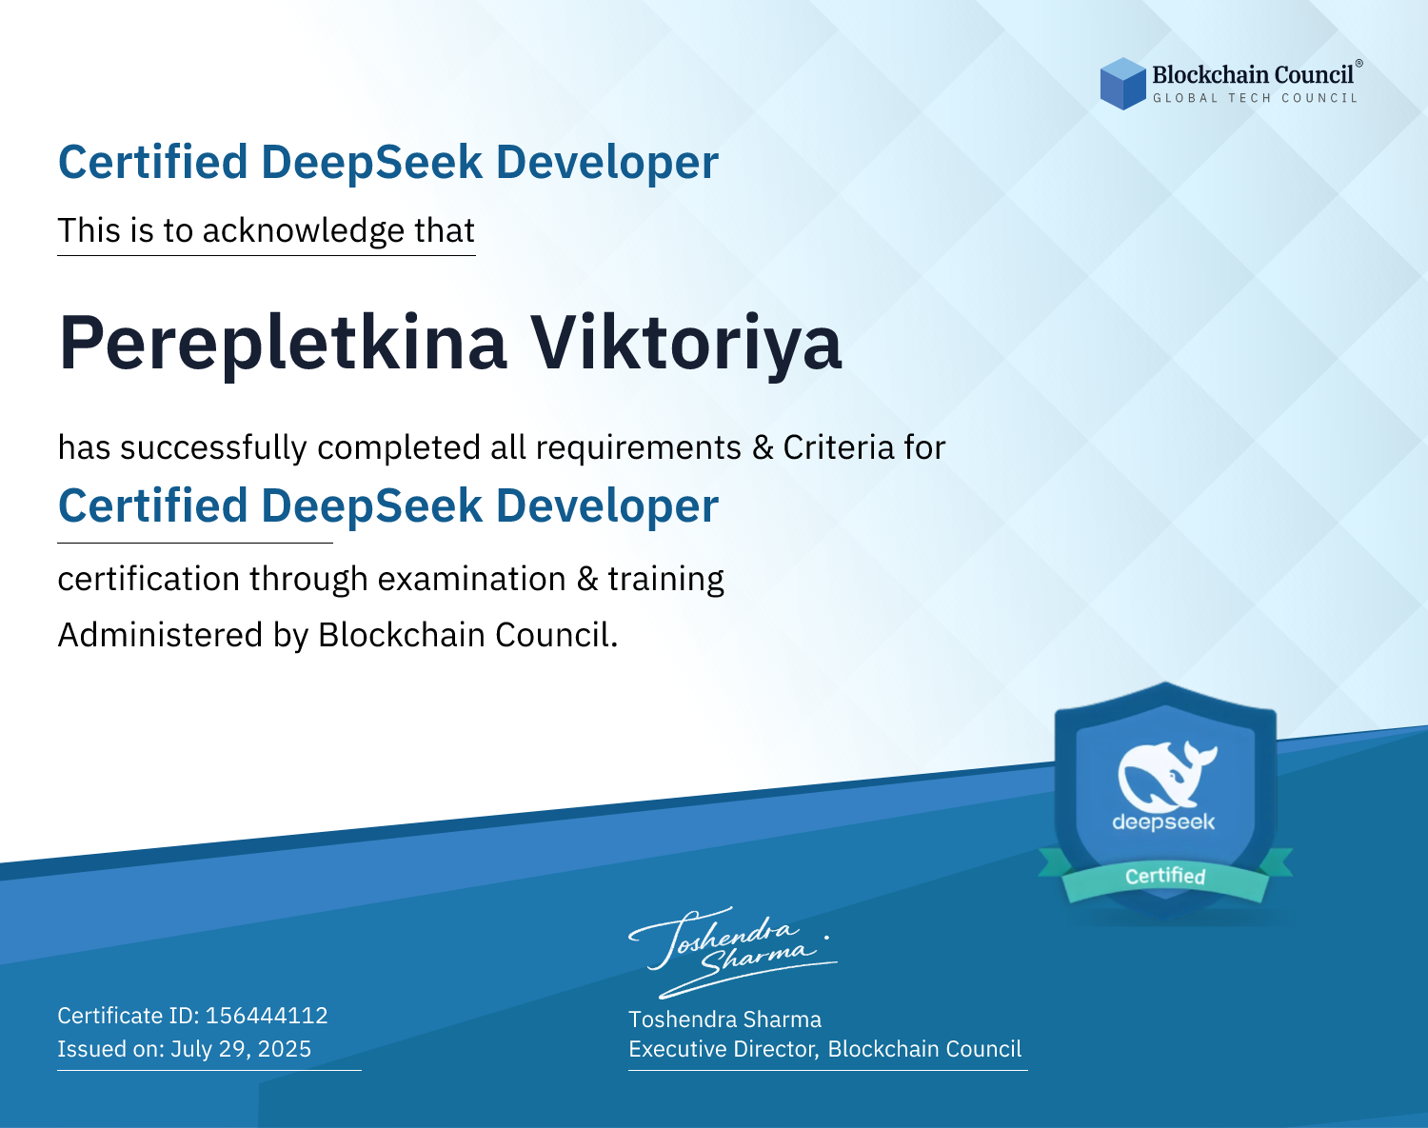The image size is (1428, 1128).
Task: Click "certification through examination & training" text
Action: pos(391,579)
